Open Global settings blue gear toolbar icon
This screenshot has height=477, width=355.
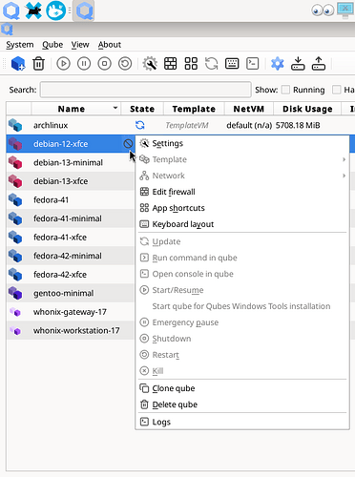(x=278, y=64)
